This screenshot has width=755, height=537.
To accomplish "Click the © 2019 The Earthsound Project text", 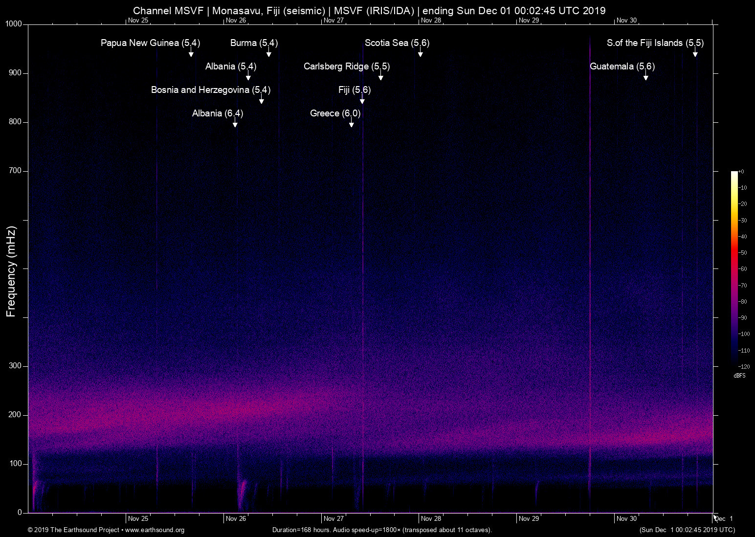I will 73,530.
